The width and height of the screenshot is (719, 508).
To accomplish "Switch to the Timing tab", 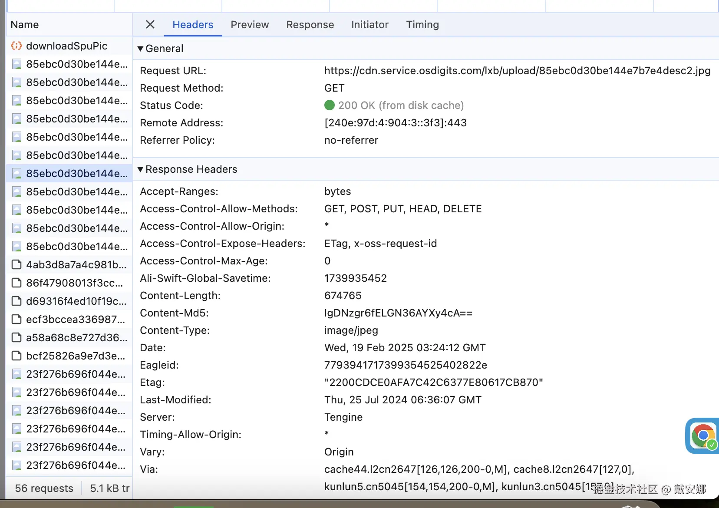I will 422,25.
